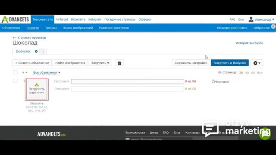276x155 pixels.
Task: Show 60 ads per page
Action: (253, 73)
